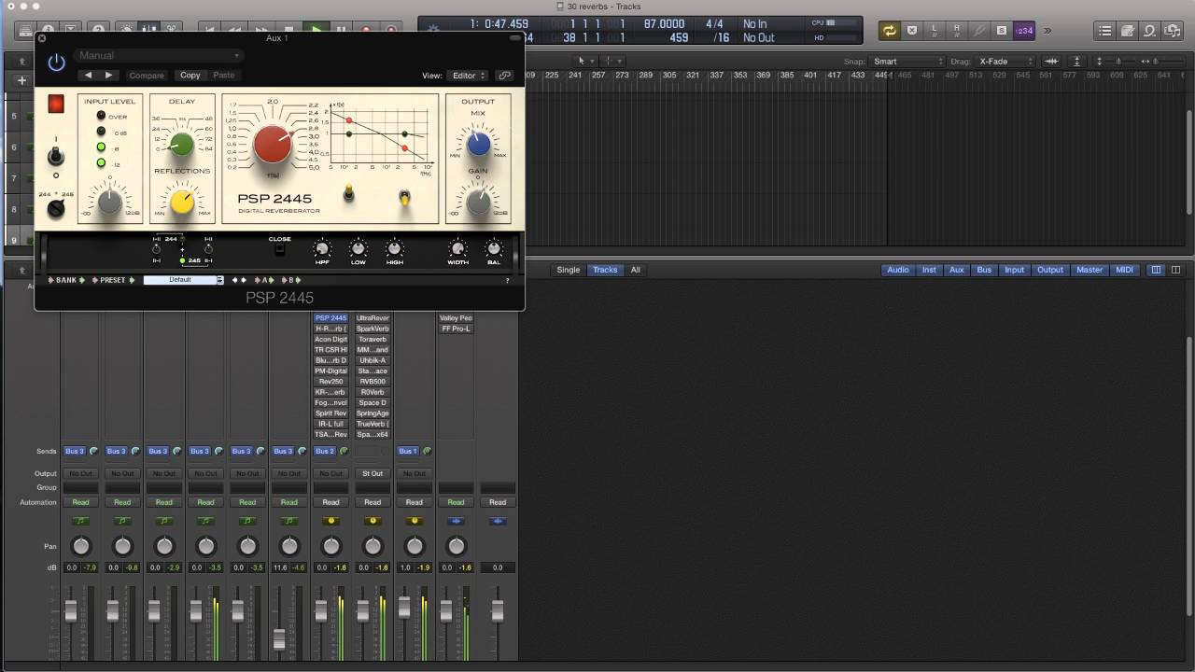Flip the left yellow toggle under graph
The image size is (1195, 672).
pyautogui.click(x=349, y=193)
